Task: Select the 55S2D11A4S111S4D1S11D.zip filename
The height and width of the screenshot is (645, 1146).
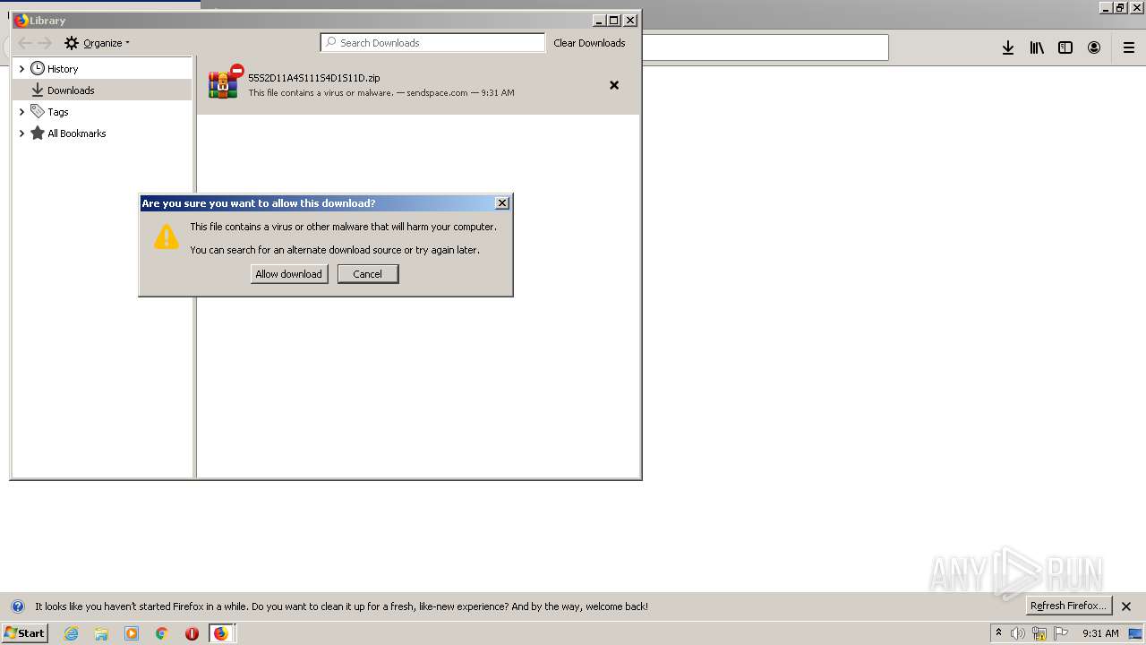Action: click(x=314, y=78)
